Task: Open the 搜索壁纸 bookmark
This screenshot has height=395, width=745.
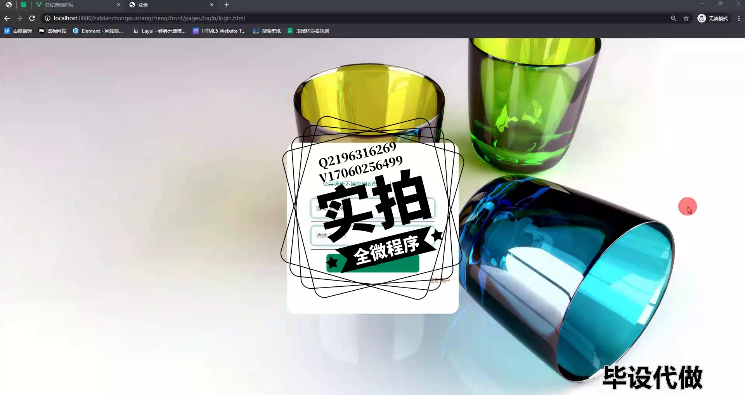Action: (267, 31)
